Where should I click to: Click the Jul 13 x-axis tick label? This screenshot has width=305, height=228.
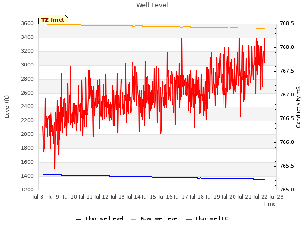[x=118, y=197]
